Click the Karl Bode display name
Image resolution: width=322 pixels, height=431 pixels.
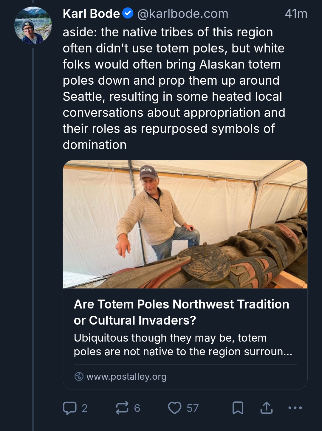point(91,14)
